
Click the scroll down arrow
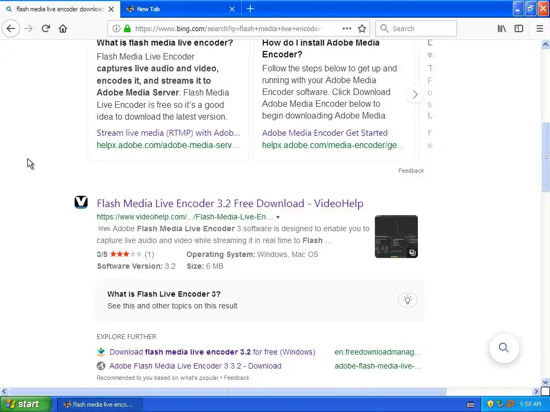coord(545,382)
